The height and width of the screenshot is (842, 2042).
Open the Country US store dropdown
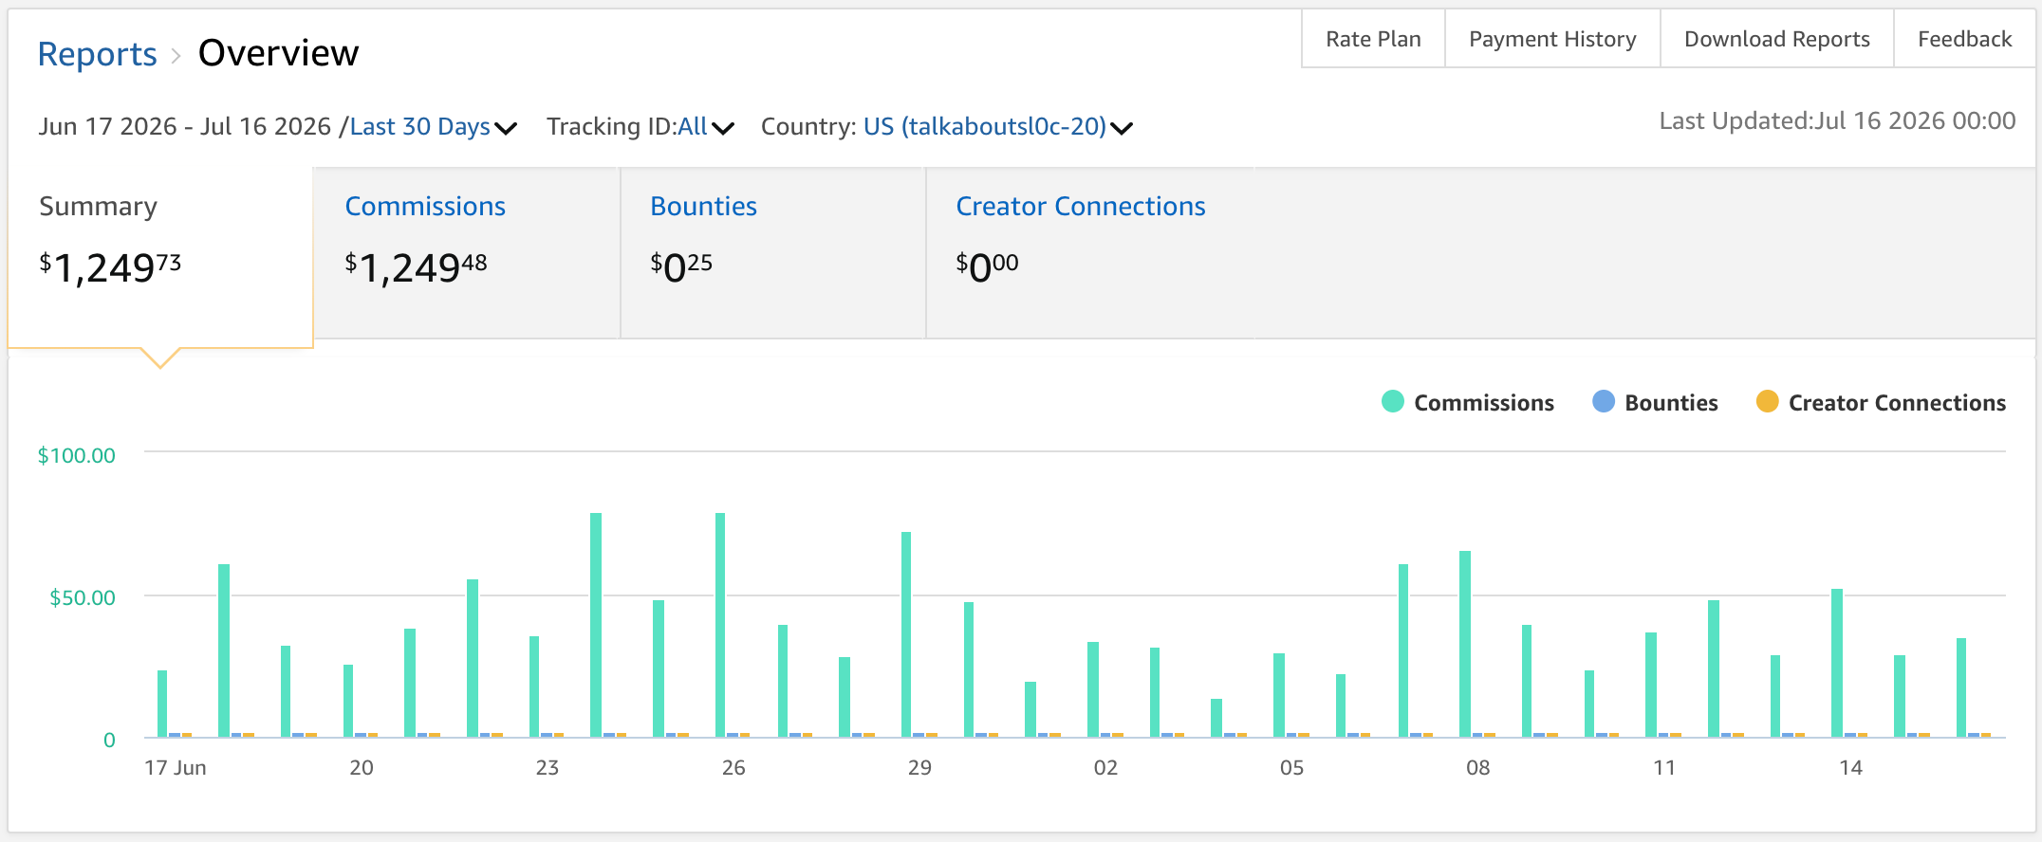(x=947, y=126)
